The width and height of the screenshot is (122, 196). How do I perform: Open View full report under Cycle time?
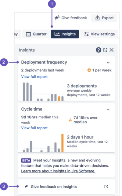tap(34, 128)
